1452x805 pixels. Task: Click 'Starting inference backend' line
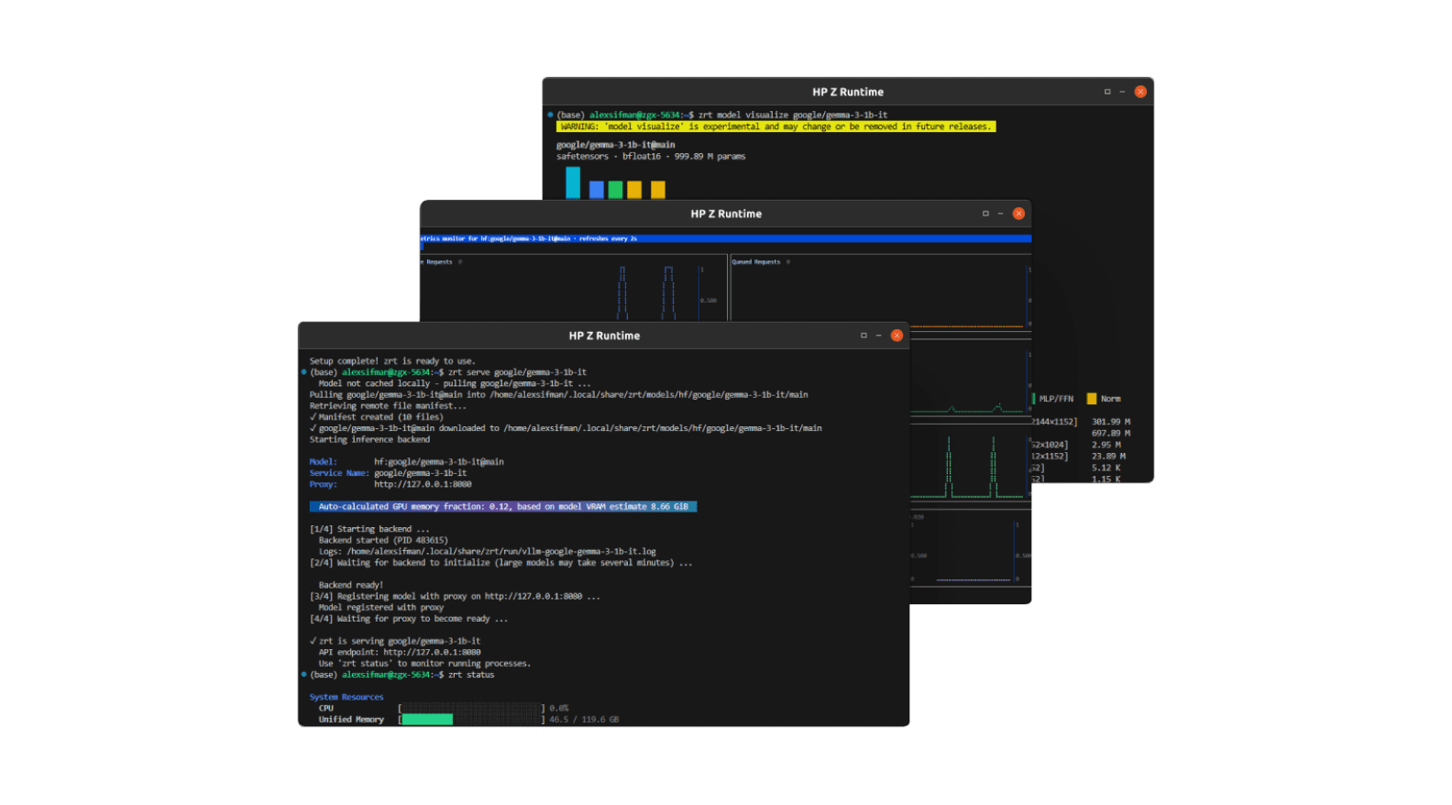coord(369,439)
